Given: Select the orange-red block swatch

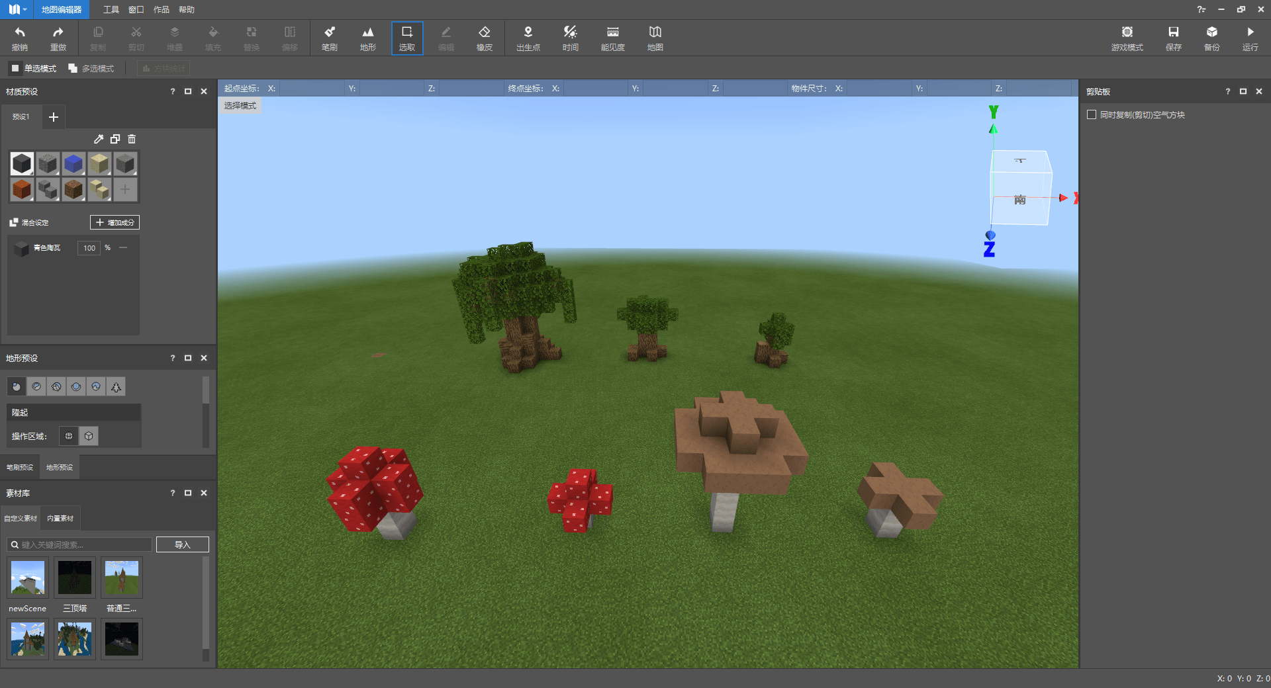Looking at the screenshot, I should click(x=22, y=189).
